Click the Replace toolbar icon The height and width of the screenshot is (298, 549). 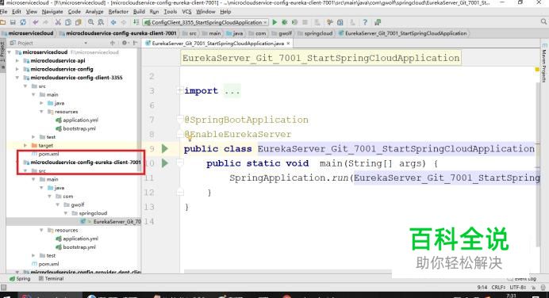pos(102,22)
